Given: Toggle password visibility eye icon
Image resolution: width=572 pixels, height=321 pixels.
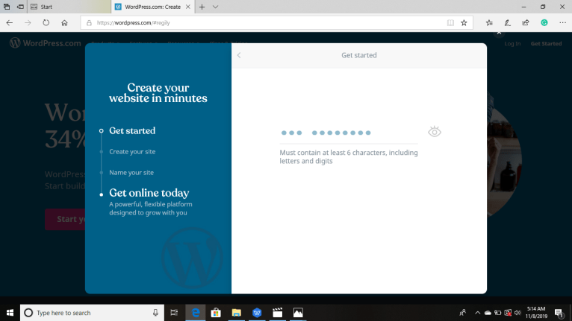Looking at the screenshot, I should coord(435,132).
